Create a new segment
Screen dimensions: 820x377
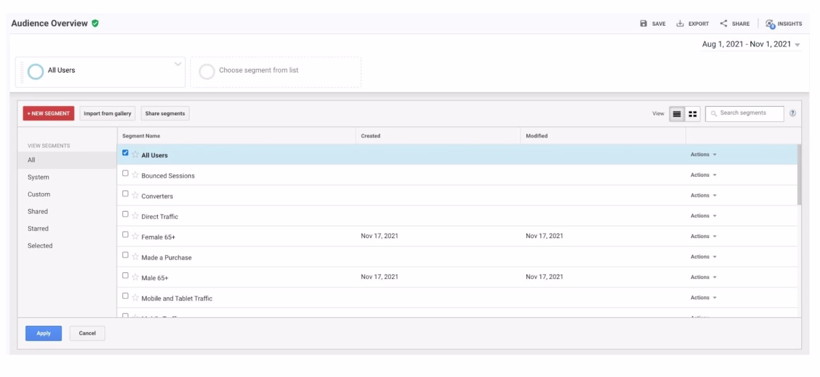tap(48, 113)
